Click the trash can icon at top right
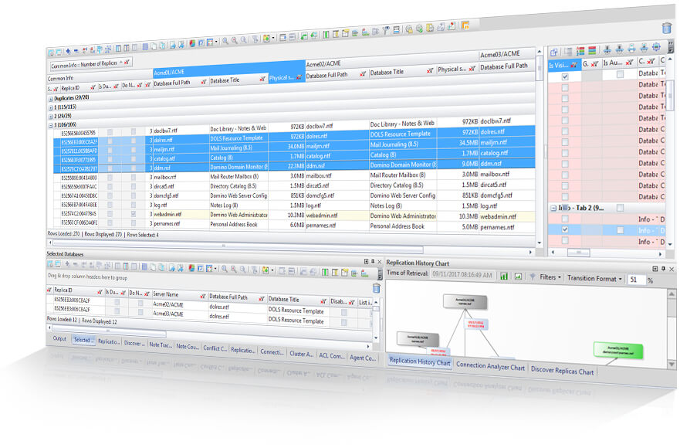 click(667, 28)
